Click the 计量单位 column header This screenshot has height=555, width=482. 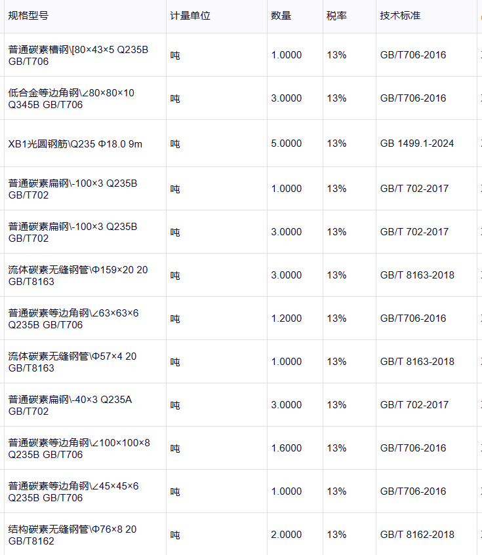[x=190, y=16]
